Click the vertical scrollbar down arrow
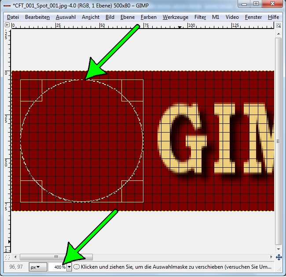286x277 pixels. (279, 249)
